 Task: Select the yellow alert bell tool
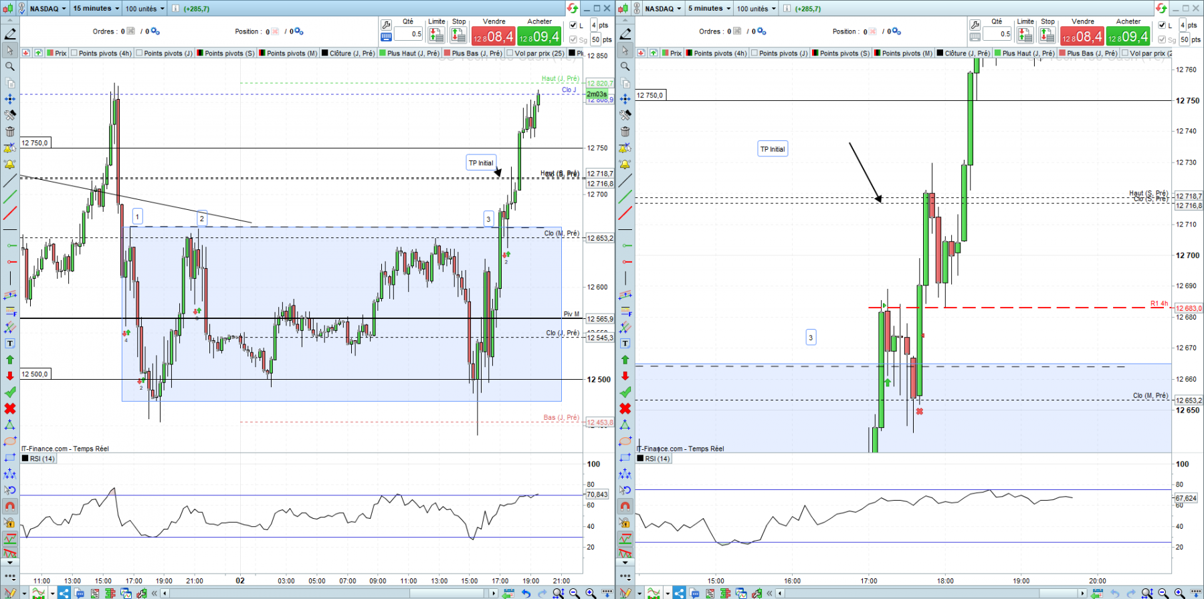10,164
